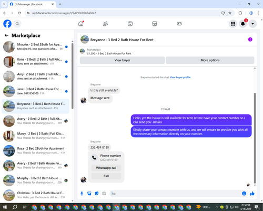
Task: Open the Windows Start menu
Action: point(5,207)
